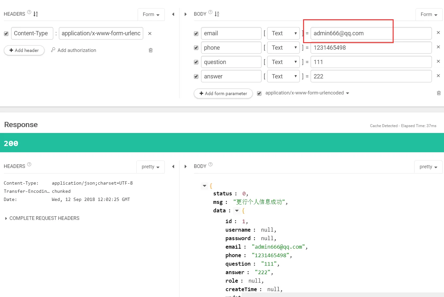Collapse the request headers panel left arrow

173,14
